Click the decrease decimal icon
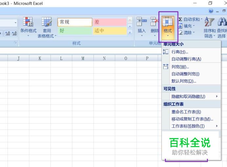227x167 pixels. tap(14, 33)
